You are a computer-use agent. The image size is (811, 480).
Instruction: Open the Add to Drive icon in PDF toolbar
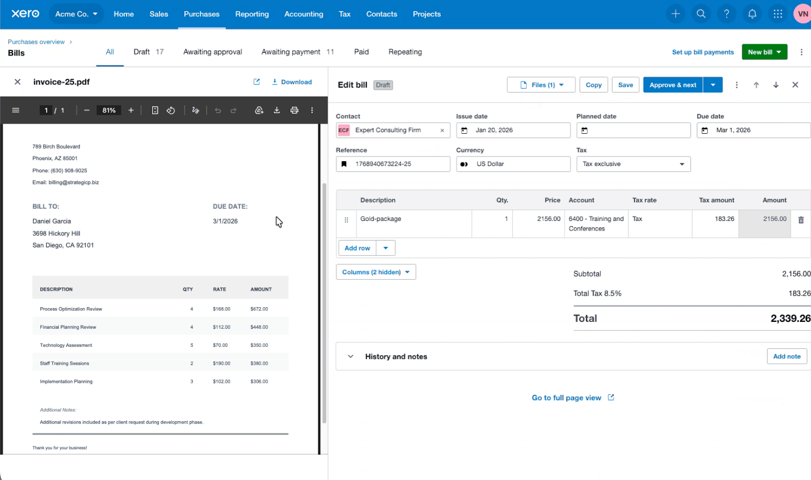(259, 110)
